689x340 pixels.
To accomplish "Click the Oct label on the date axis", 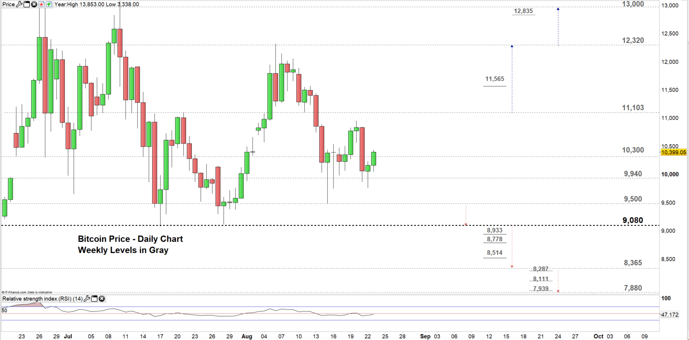I will pyautogui.click(x=599, y=336).
